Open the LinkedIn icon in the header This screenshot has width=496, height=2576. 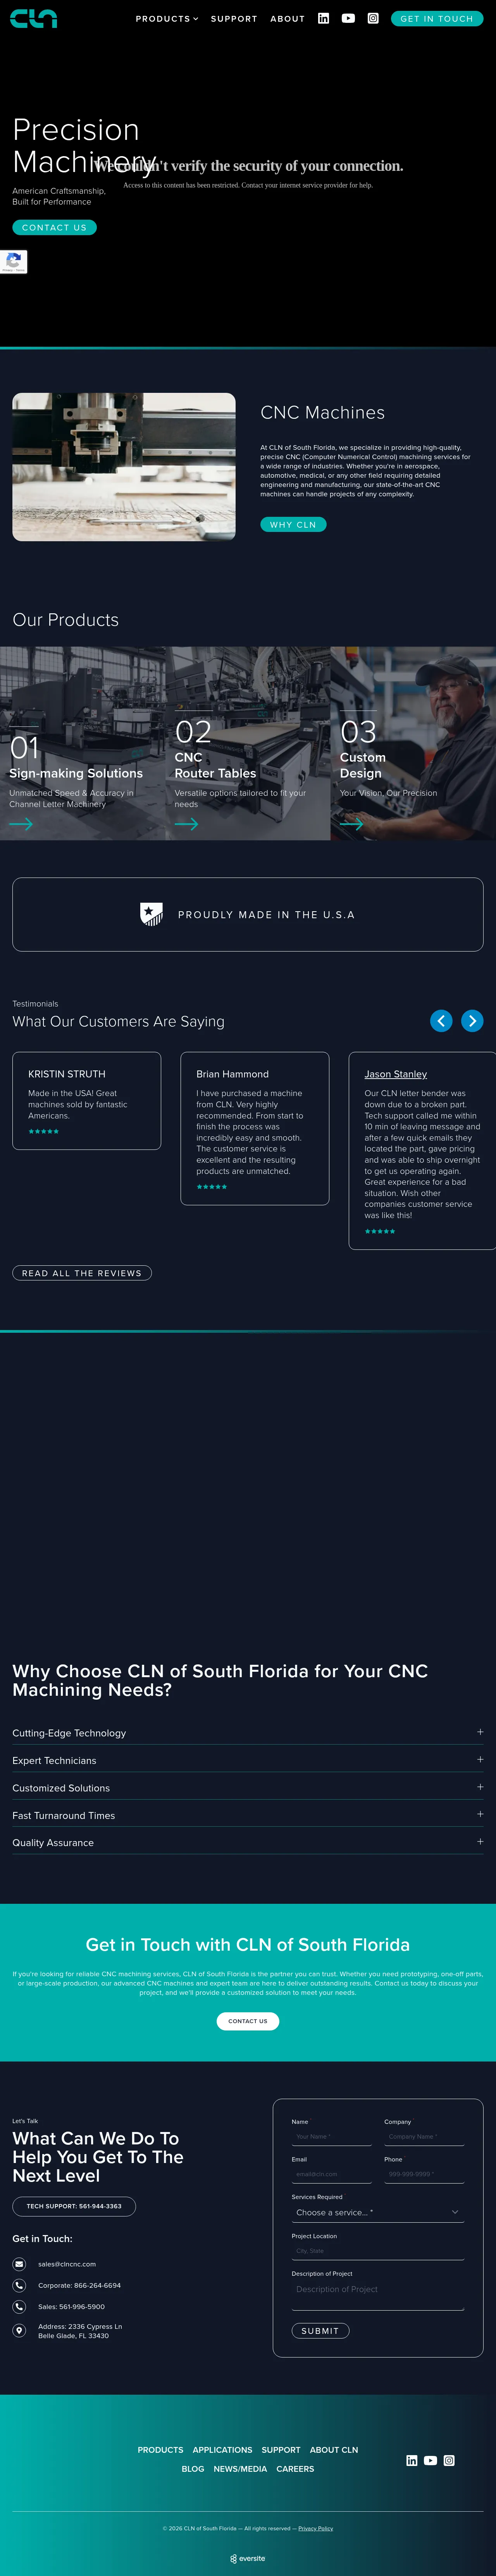click(x=323, y=18)
